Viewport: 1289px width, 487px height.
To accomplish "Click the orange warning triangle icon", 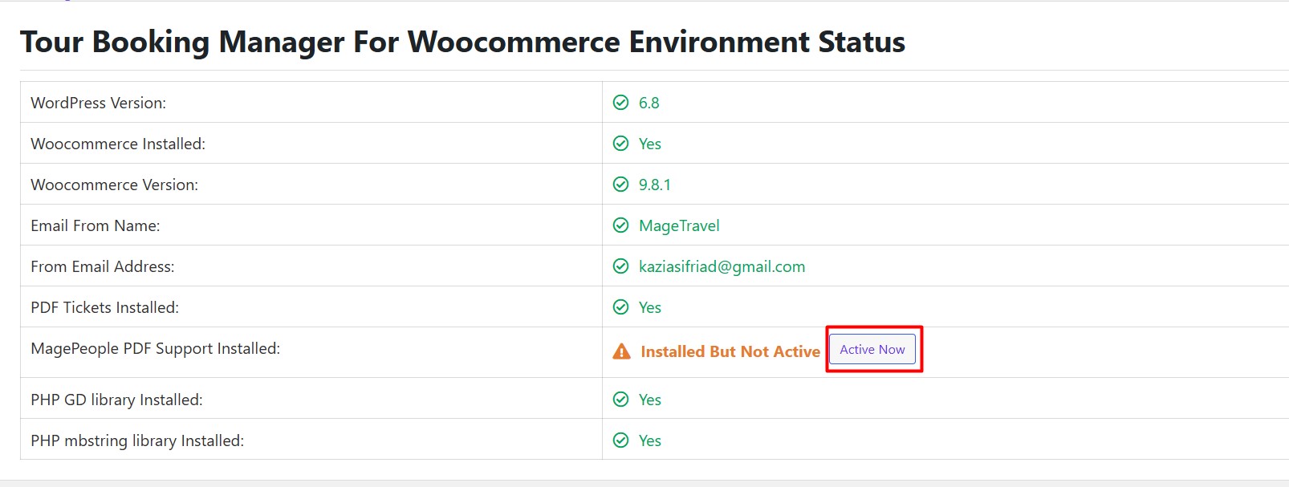I will (x=621, y=351).
